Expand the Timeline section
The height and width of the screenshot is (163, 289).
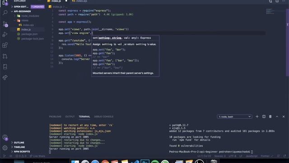click(19, 147)
